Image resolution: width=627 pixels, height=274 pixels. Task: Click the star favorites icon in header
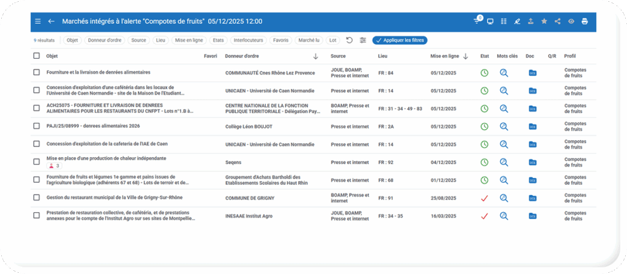(x=544, y=21)
